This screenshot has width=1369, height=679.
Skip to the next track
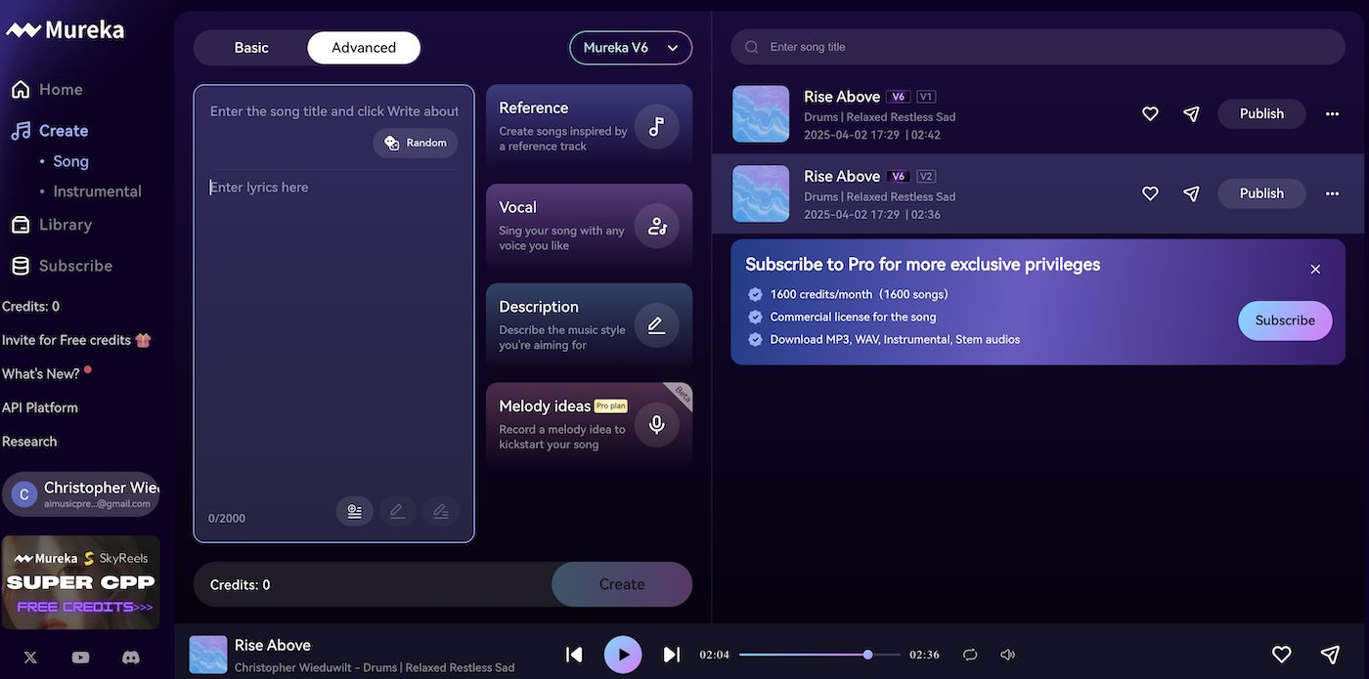coord(671,655)
